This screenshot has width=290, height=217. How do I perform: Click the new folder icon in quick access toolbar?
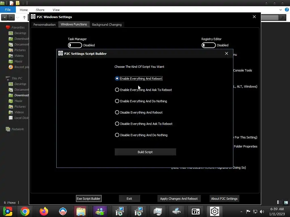[18, 3]
